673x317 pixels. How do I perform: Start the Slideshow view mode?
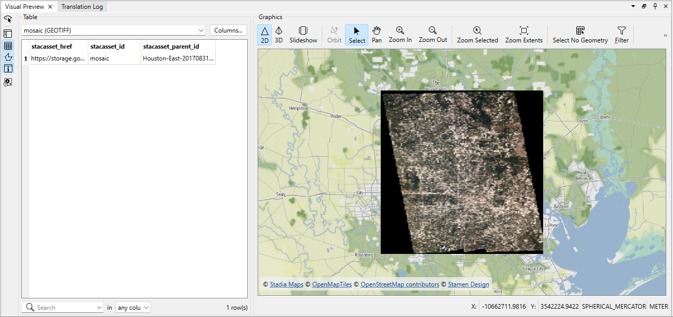(x=303, y=35)
